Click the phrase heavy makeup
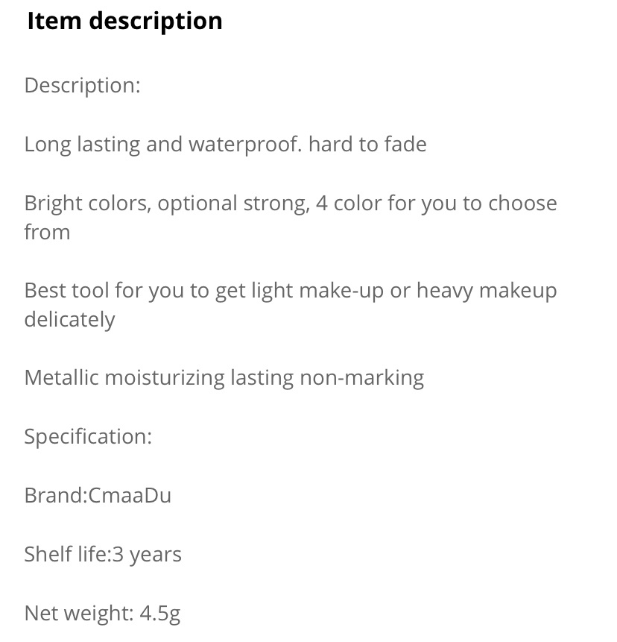The height and width of the screenshot is (642, 617). click(x=487, y=291)
